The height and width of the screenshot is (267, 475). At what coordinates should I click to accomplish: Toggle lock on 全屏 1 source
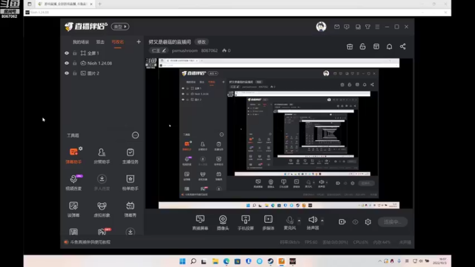pos(75,53)
